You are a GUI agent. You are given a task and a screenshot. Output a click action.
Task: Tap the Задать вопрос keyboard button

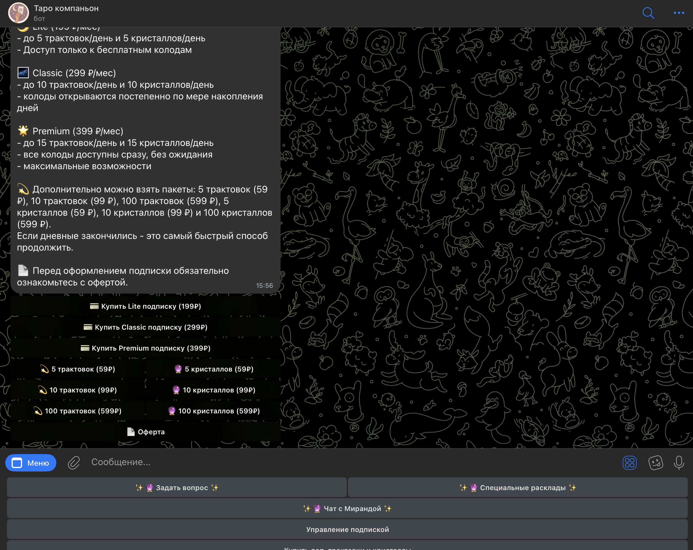pyautogui.click(x=177, y=487)
